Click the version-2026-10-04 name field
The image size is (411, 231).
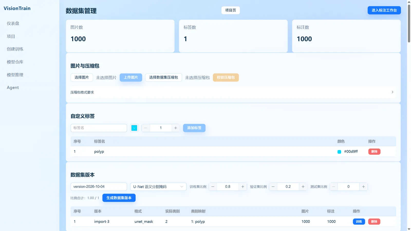point(99,187)
